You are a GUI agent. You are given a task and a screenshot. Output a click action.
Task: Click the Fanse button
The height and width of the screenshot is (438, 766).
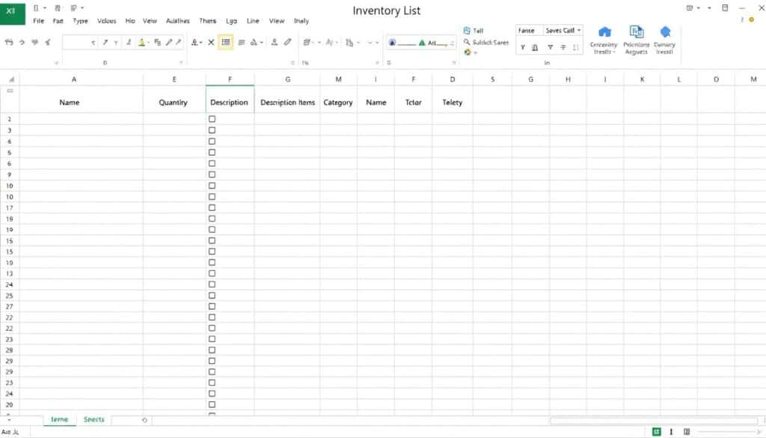tap(528, 30)
